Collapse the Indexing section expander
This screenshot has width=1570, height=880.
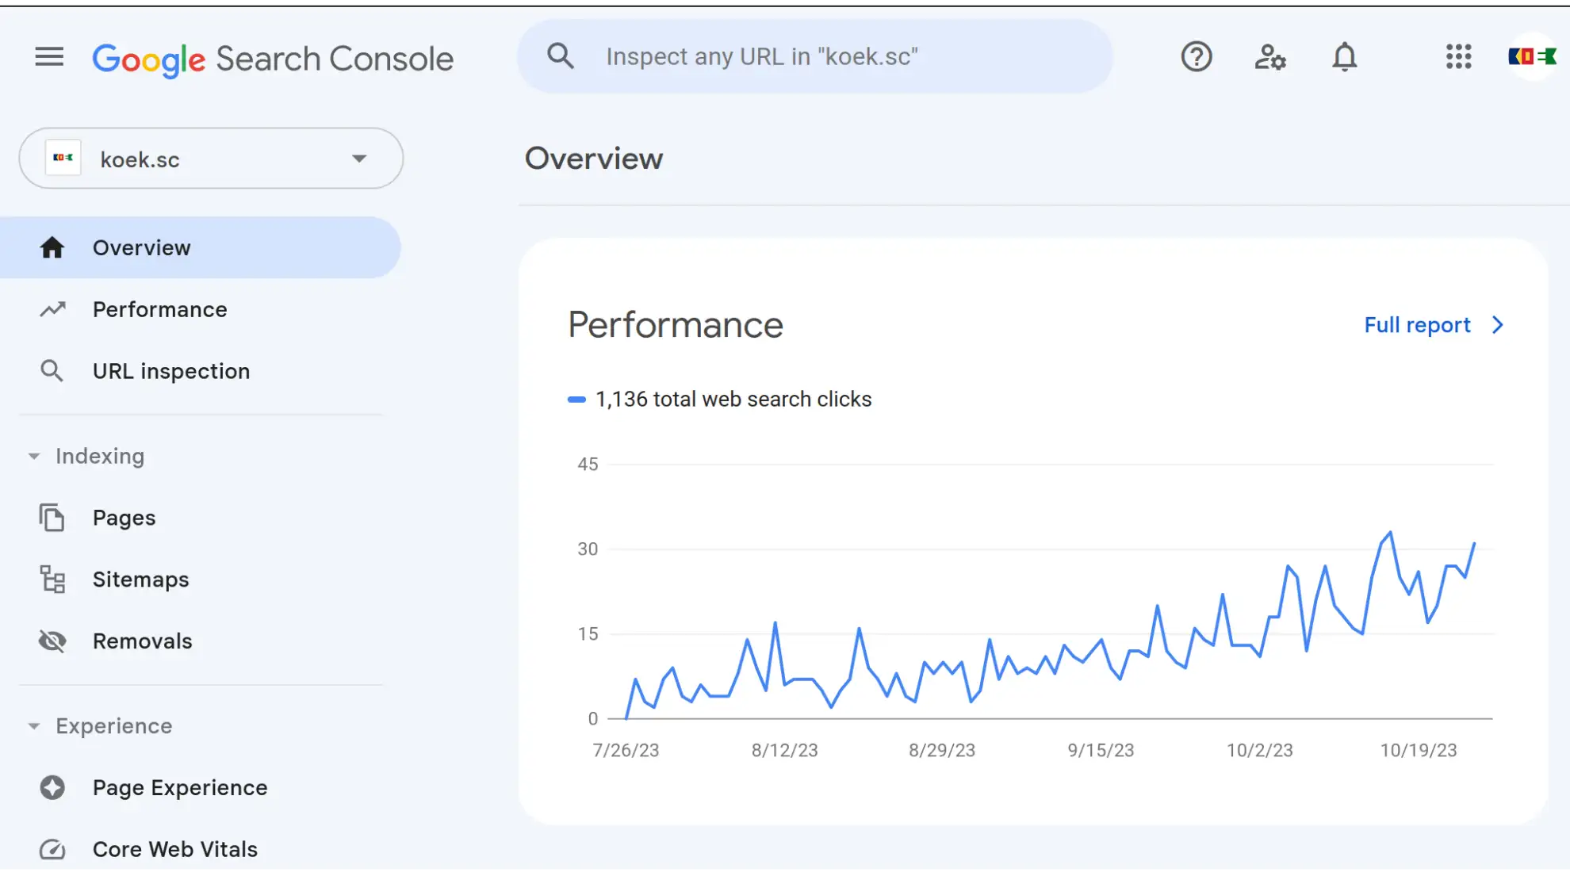coord(33,455)
